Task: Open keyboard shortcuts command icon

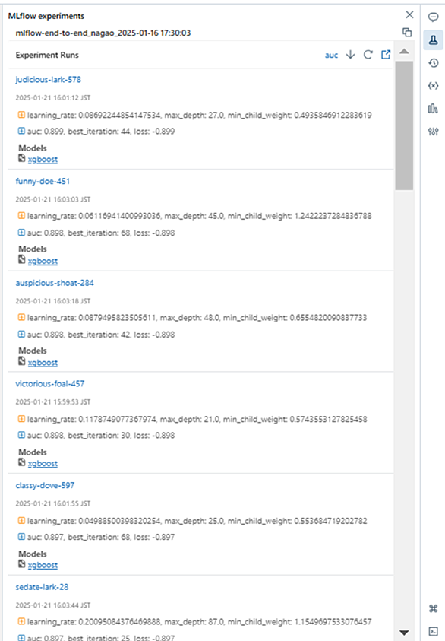Action: (x=433, y=608)
